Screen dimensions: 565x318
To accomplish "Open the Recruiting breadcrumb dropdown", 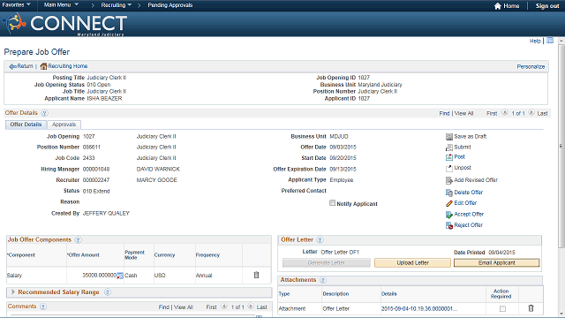I will click(x=116, y=5).
